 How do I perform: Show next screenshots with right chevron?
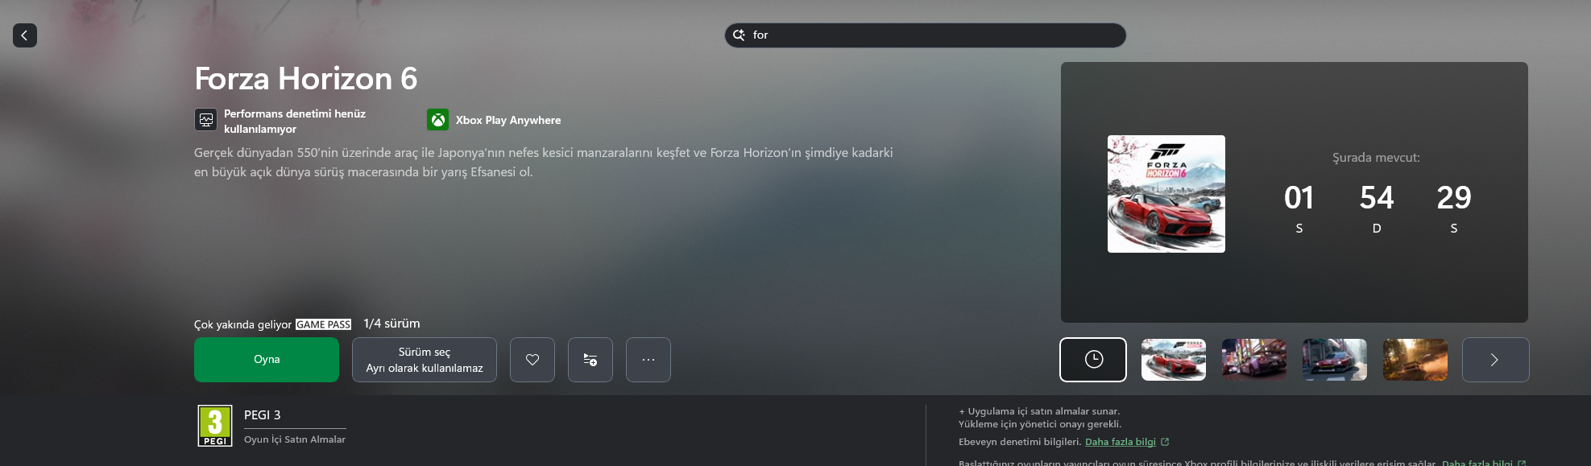click(1496, 360)
